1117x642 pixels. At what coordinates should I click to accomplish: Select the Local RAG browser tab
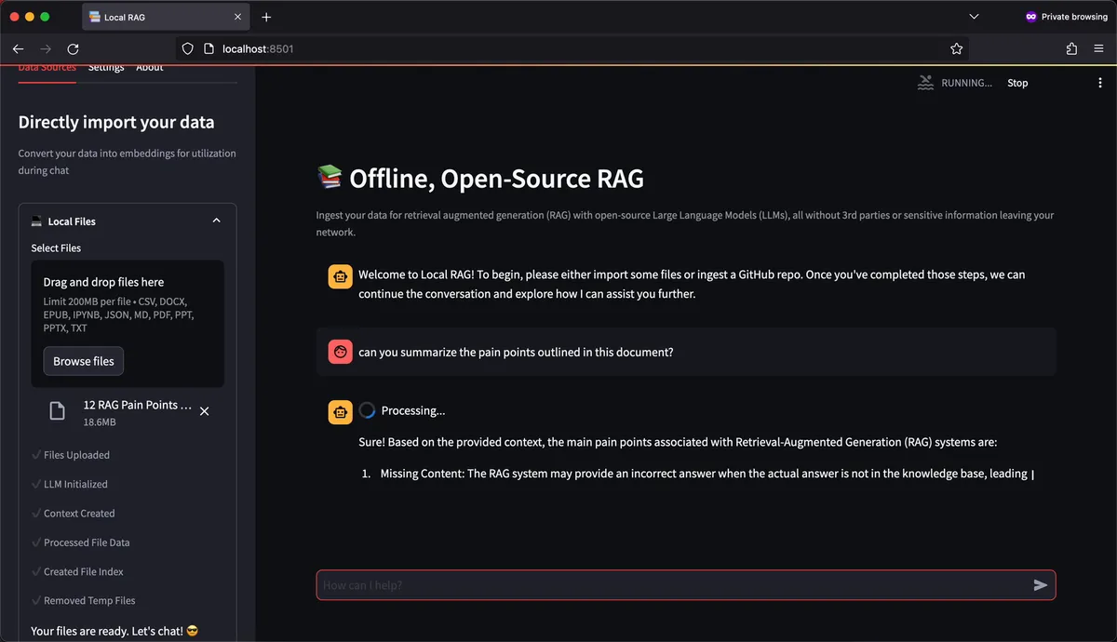pyautogui.click(x=166, y=17)
